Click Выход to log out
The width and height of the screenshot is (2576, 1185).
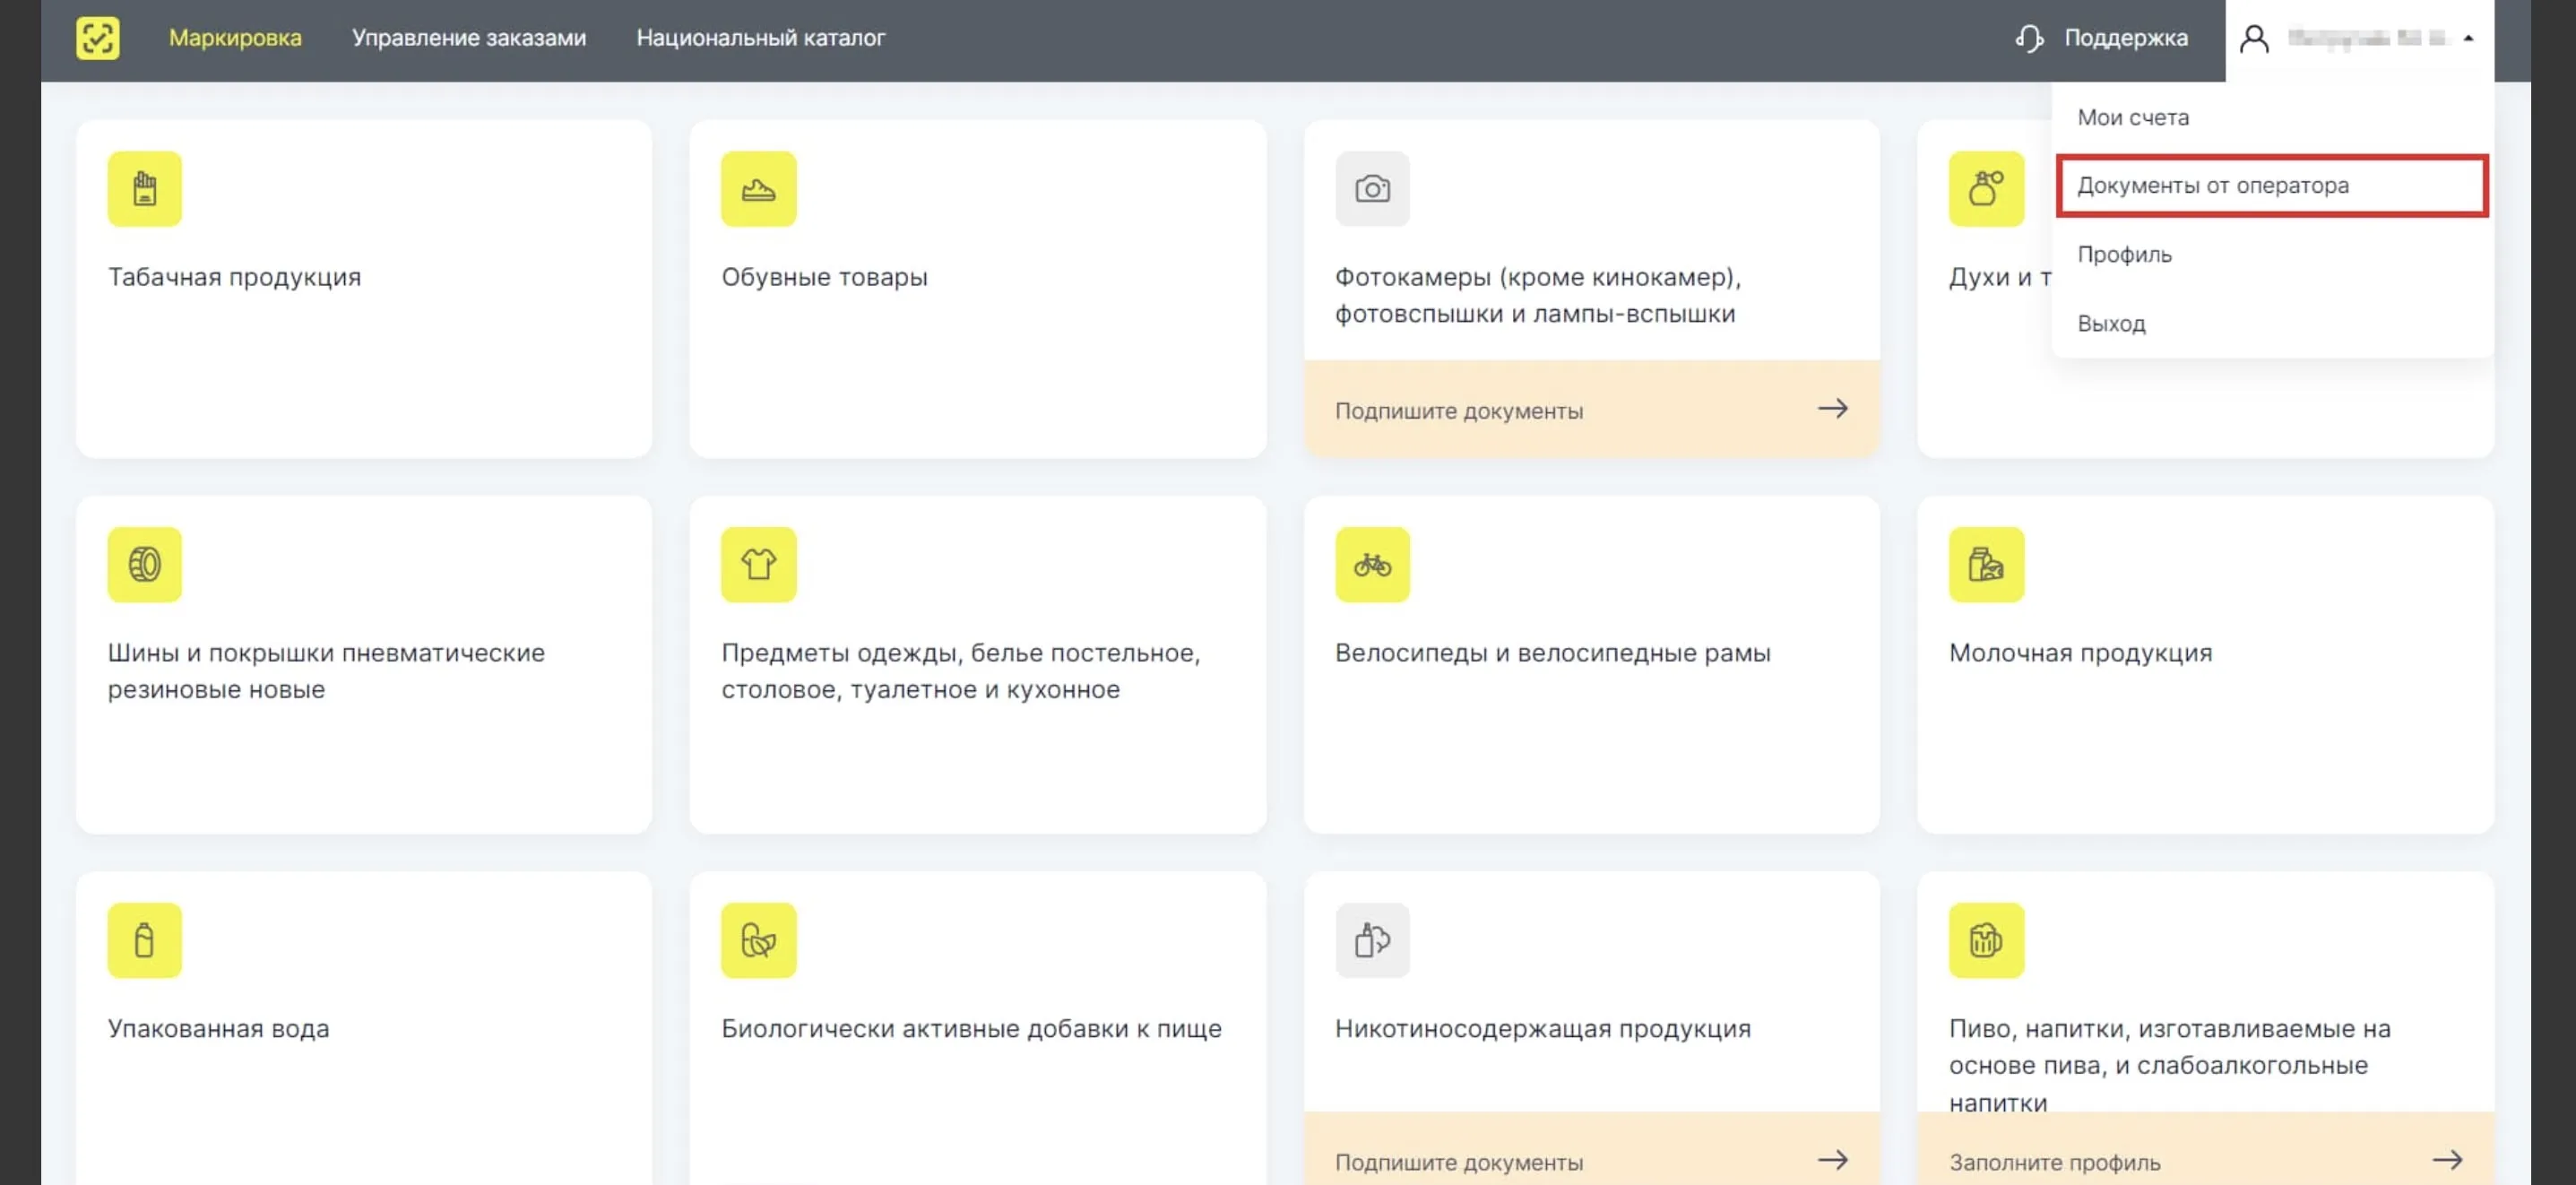tap(2111, 323)
